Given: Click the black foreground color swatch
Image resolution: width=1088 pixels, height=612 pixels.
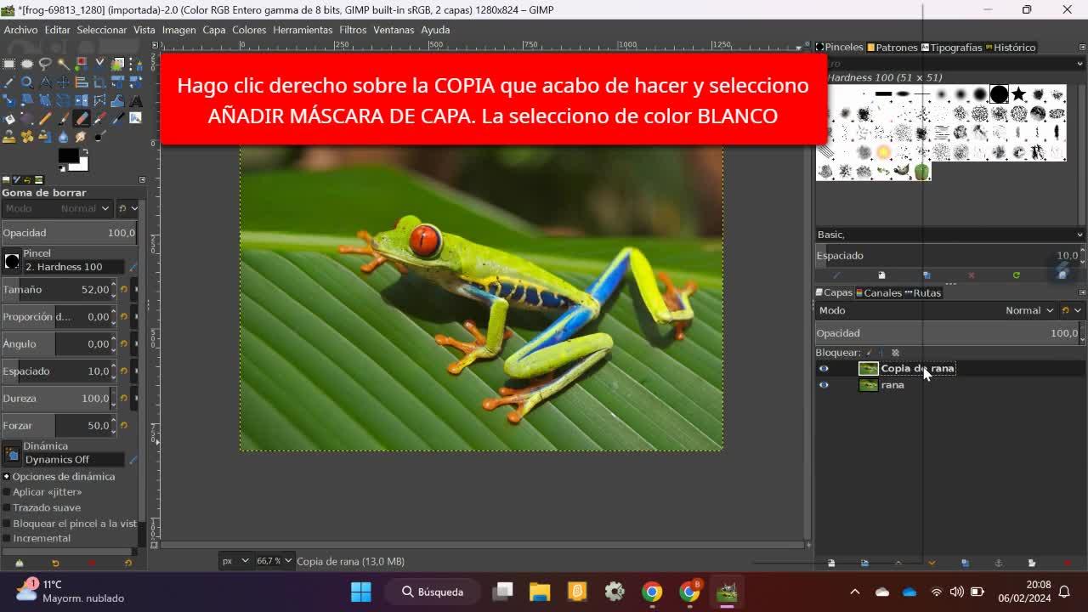Looking at the screenshot, I should tap(68, 156).
